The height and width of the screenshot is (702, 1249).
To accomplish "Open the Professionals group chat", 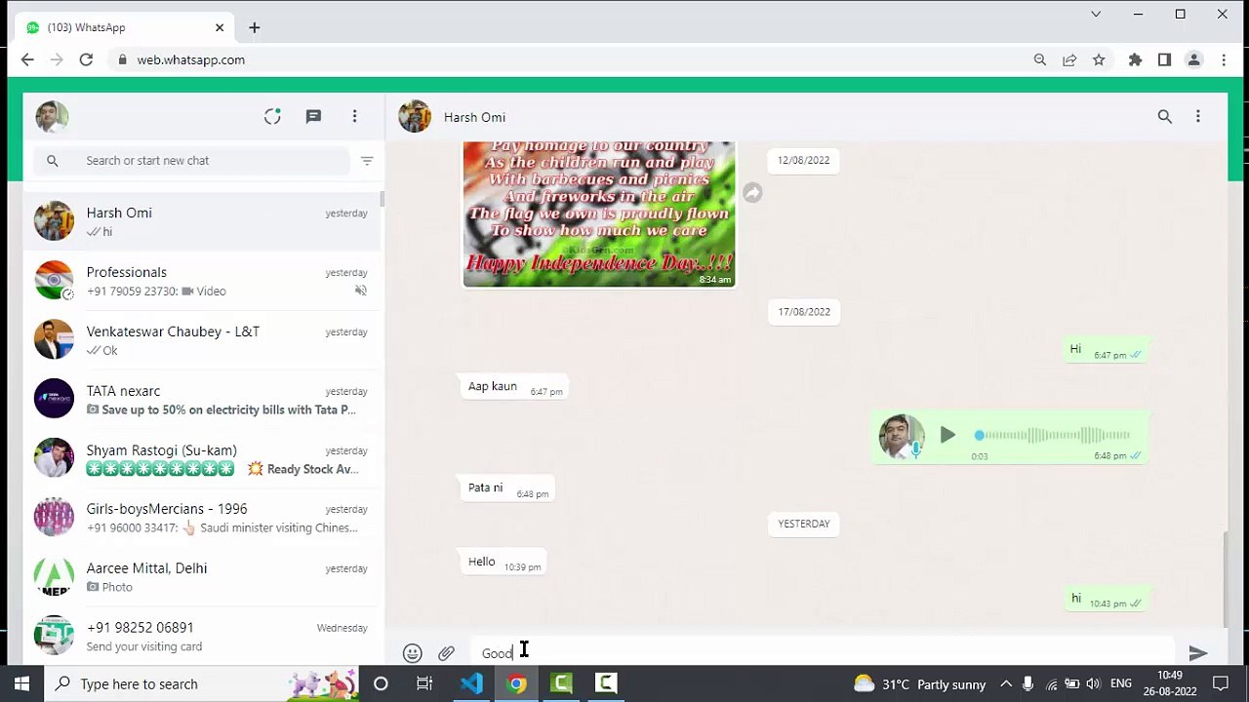I will pos(202,281).
